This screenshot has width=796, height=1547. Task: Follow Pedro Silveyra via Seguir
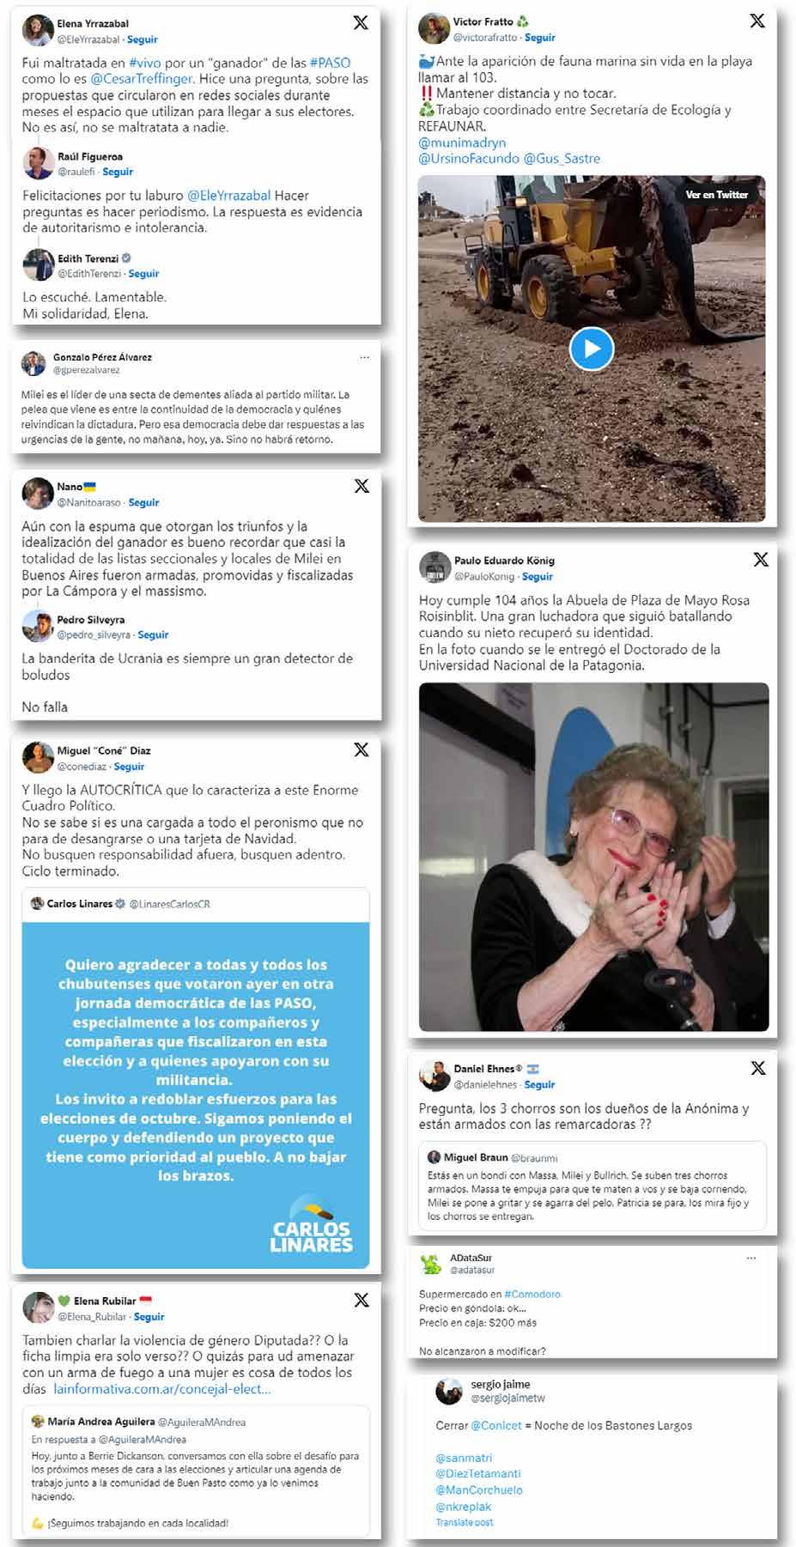click(153, 635)
